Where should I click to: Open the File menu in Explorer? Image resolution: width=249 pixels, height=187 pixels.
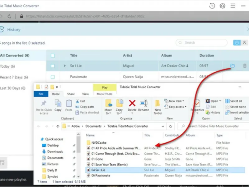point(41,94)
